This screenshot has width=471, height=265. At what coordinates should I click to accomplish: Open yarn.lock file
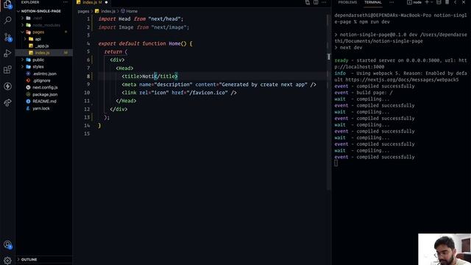41,108
